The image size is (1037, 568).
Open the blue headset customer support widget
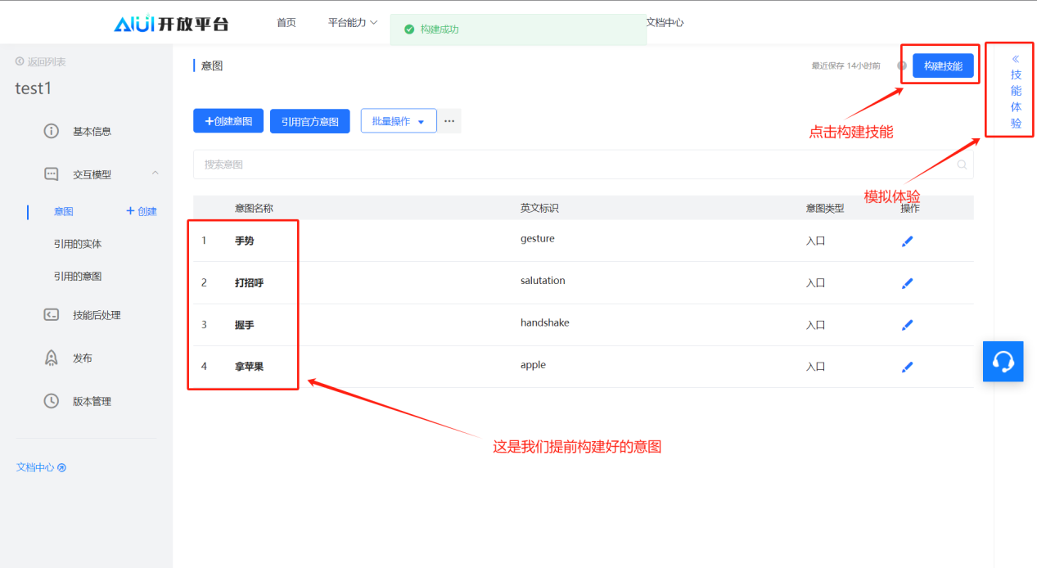1003,361
